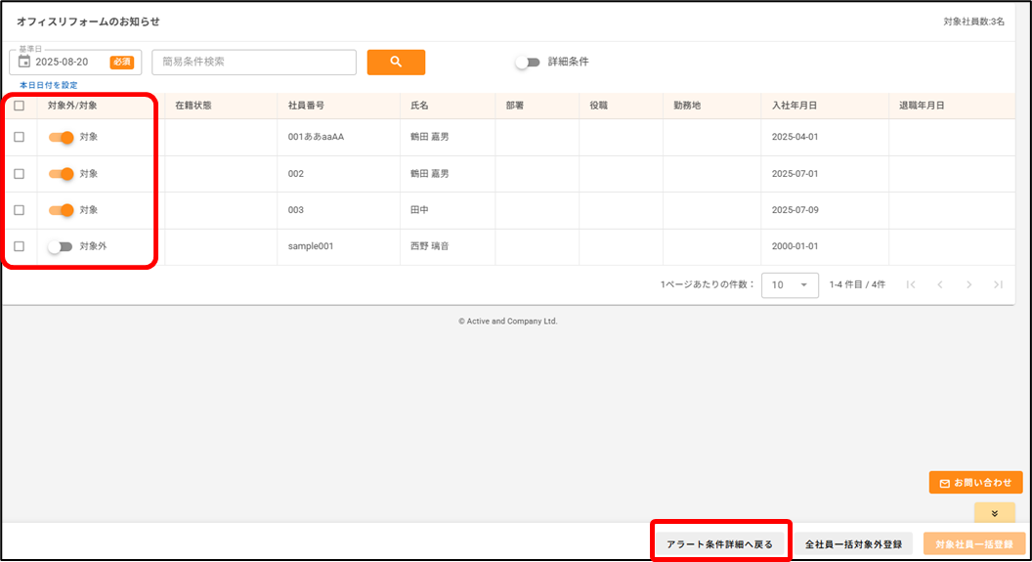Click the double-chevron collapse button

click(994, 512)
